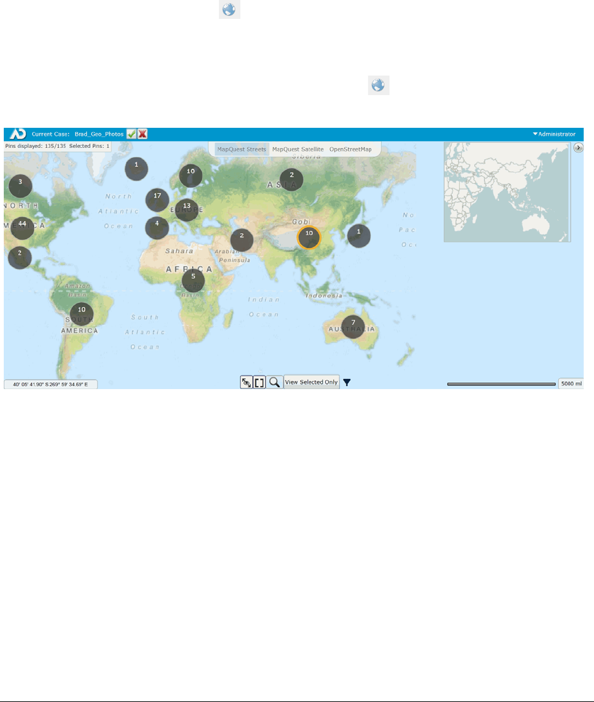Switch to MapQuest Satellite map layer
Screen dimensions: 594x702
(x=298, y=149)
